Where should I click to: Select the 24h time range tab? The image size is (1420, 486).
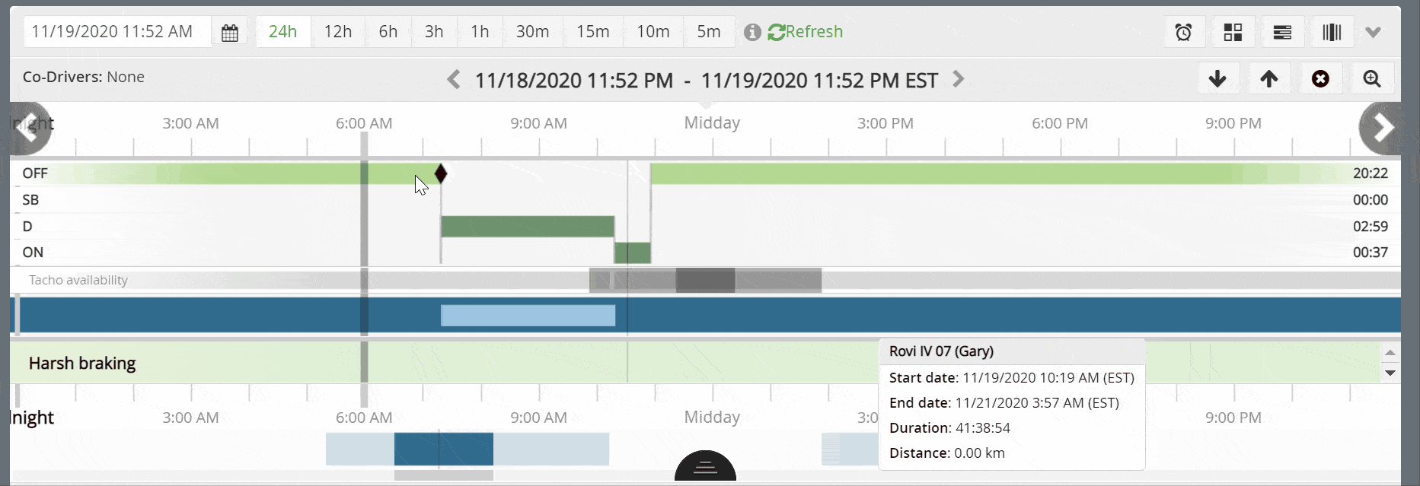(x=282, y=32)
